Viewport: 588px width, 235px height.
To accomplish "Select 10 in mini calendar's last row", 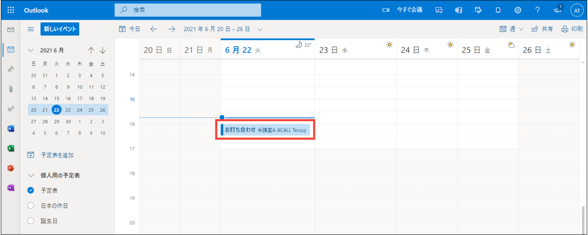I will click(103, 133).
